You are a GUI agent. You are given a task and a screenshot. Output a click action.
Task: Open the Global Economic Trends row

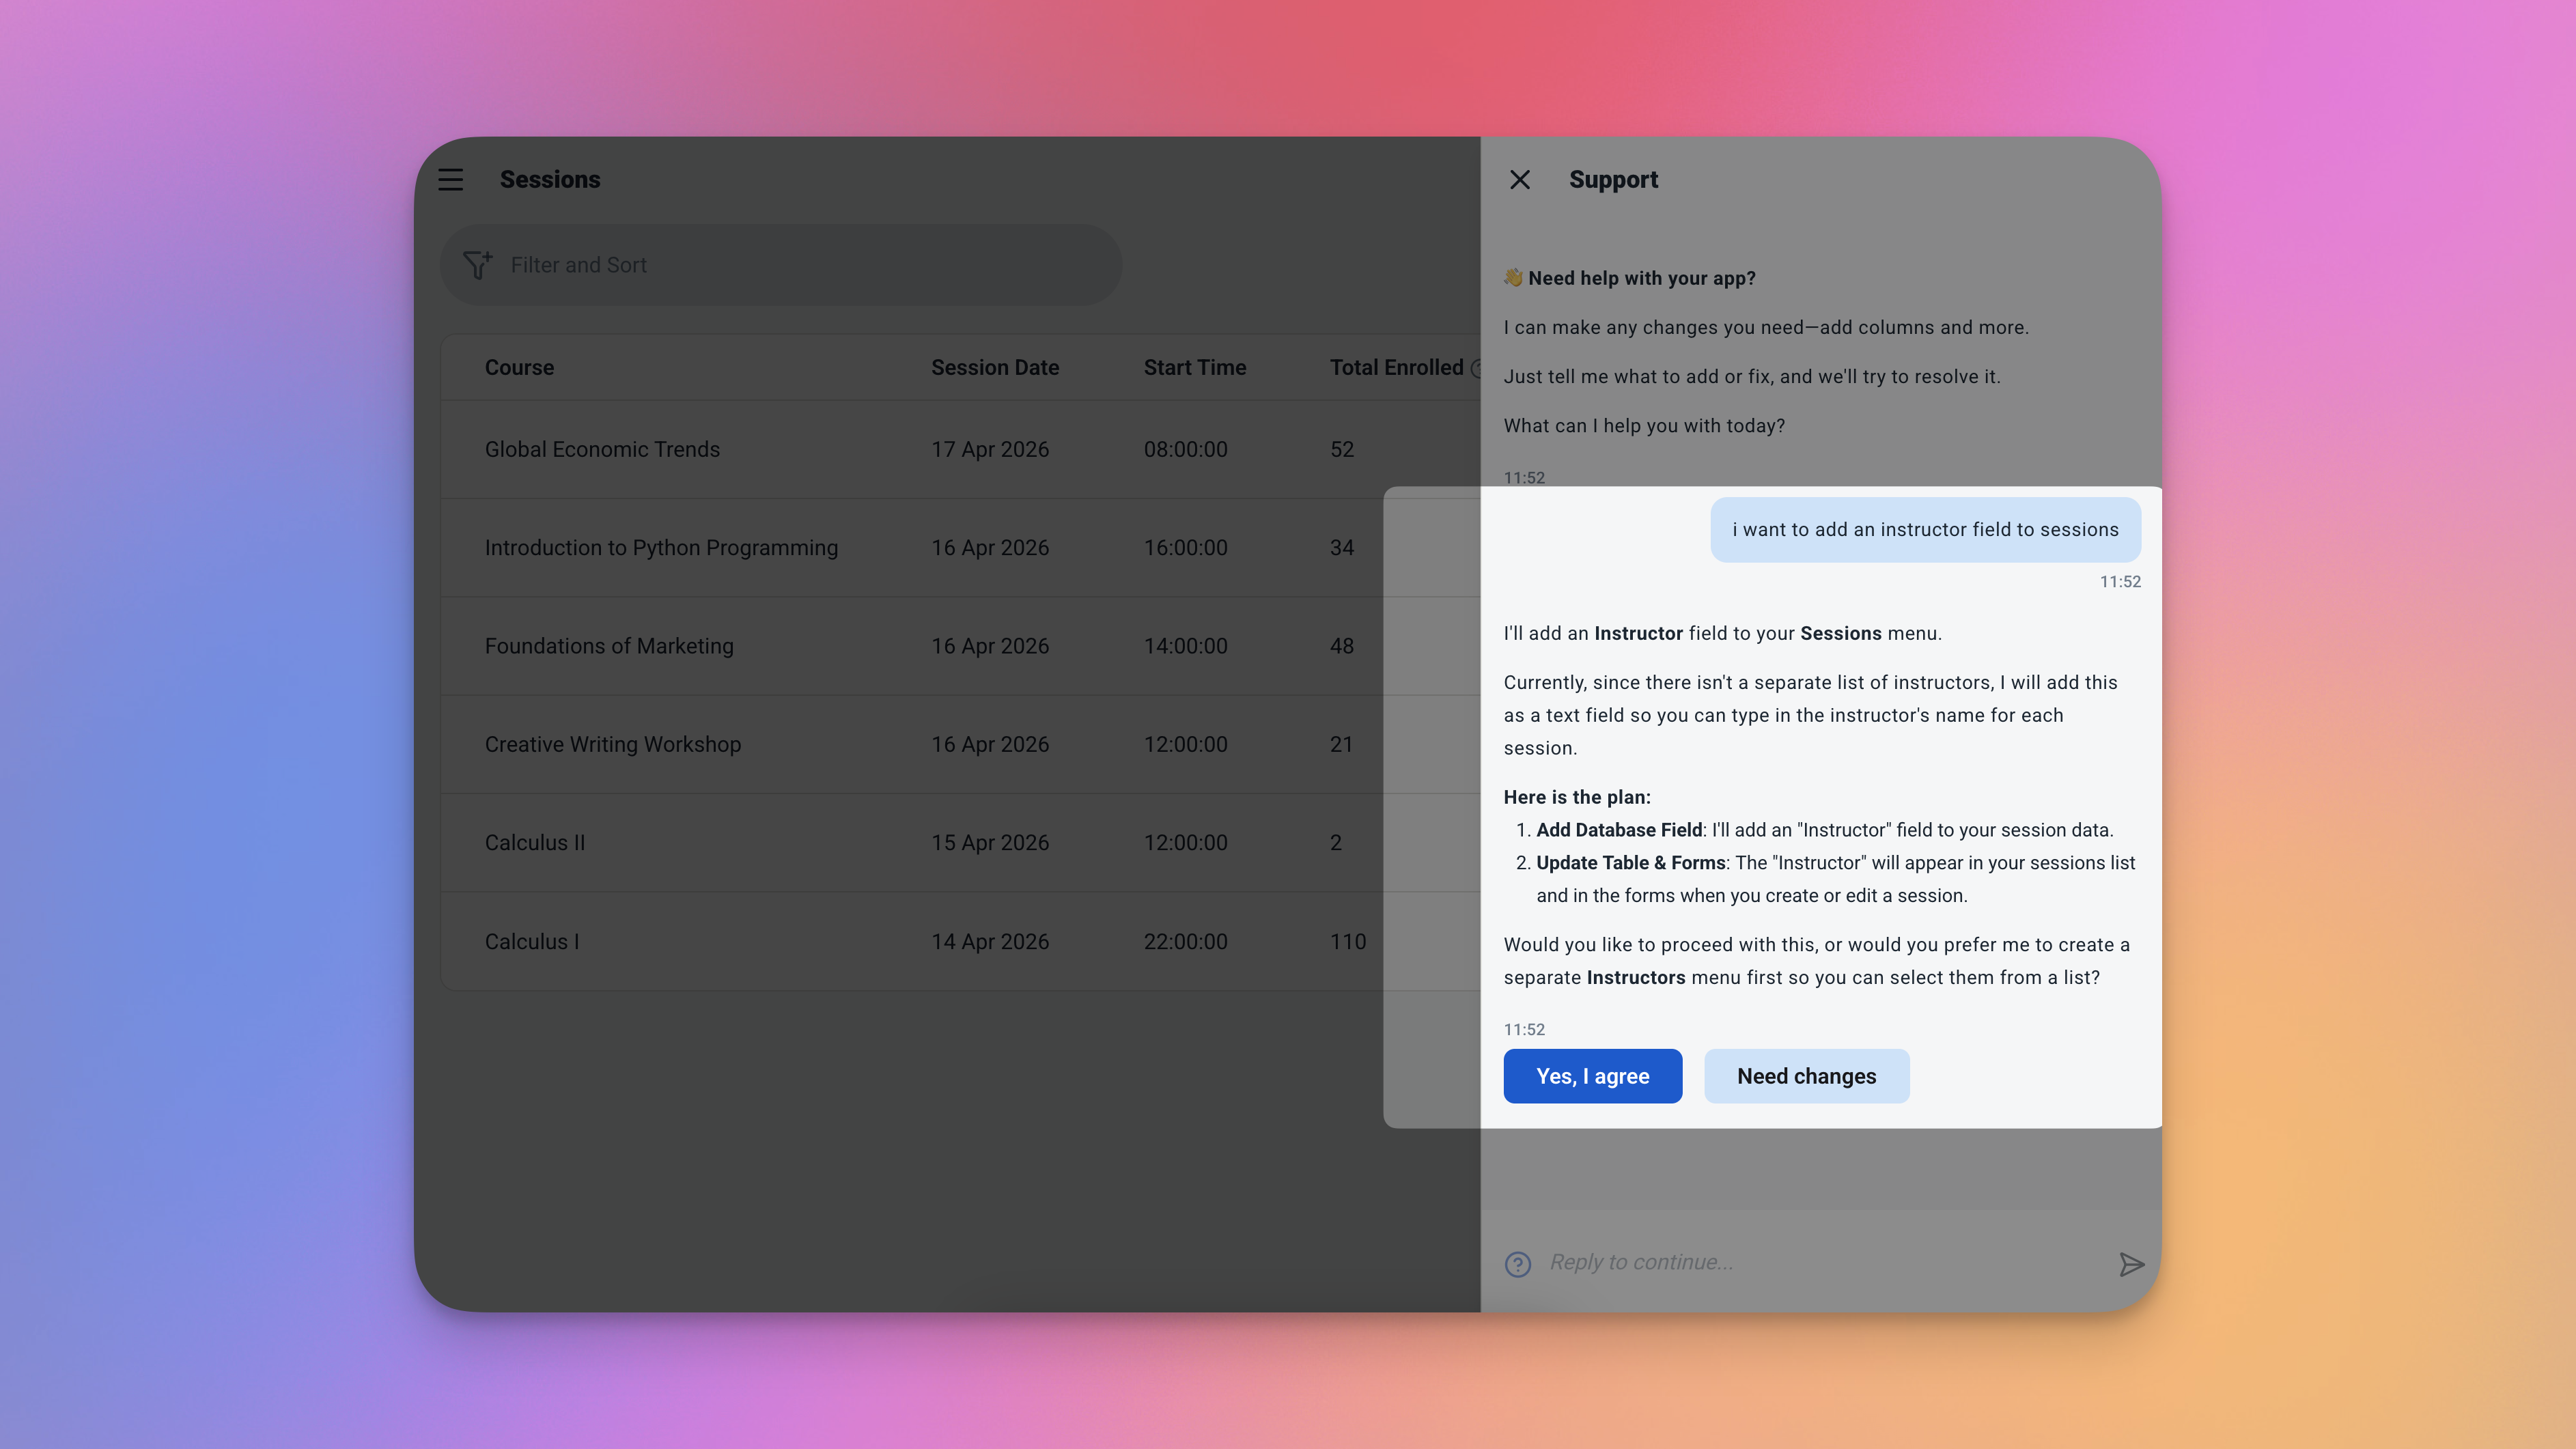[602, 450]
